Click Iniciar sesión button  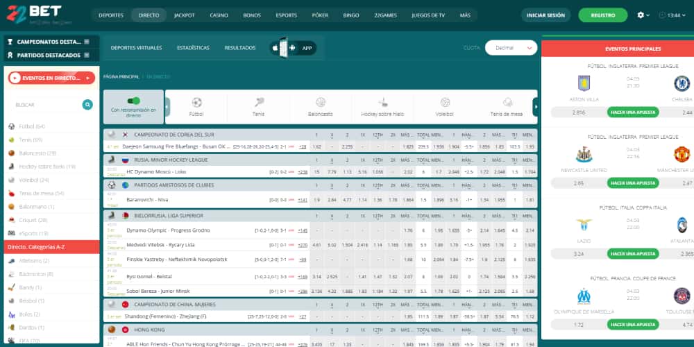[545, 15]
